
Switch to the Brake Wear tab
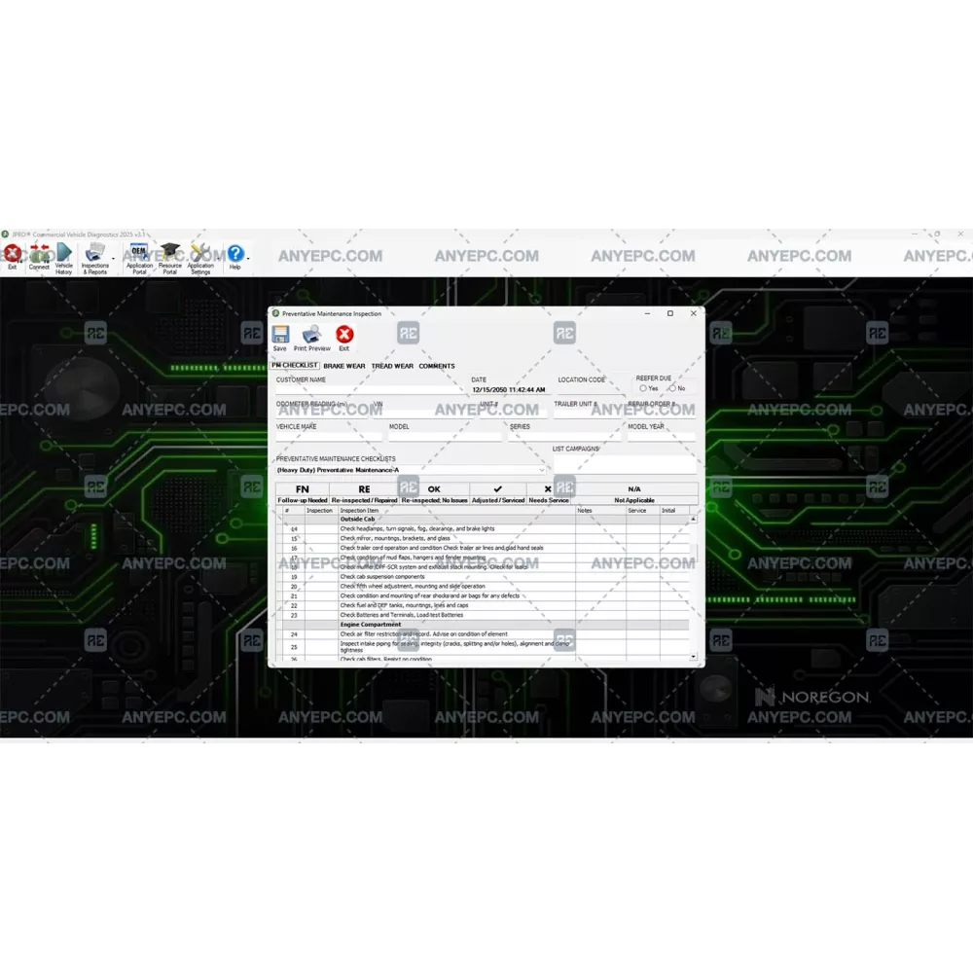344,366
